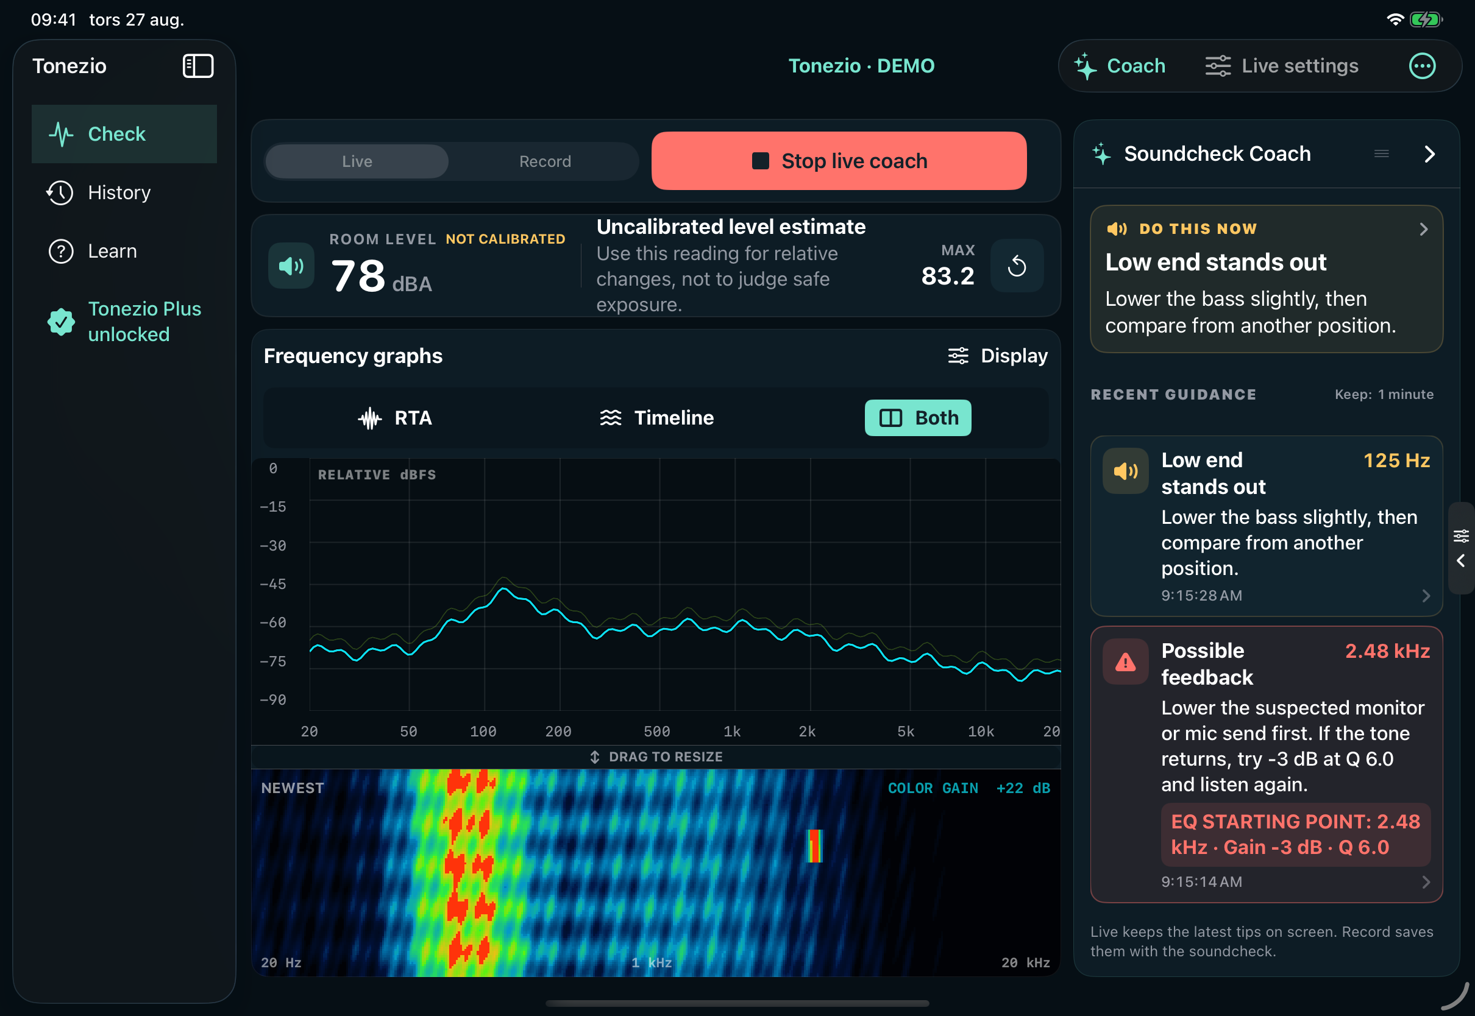Click the sparkle icon beside Soundcheck Coach
1475x1016 pixels.
(1102, 153)
